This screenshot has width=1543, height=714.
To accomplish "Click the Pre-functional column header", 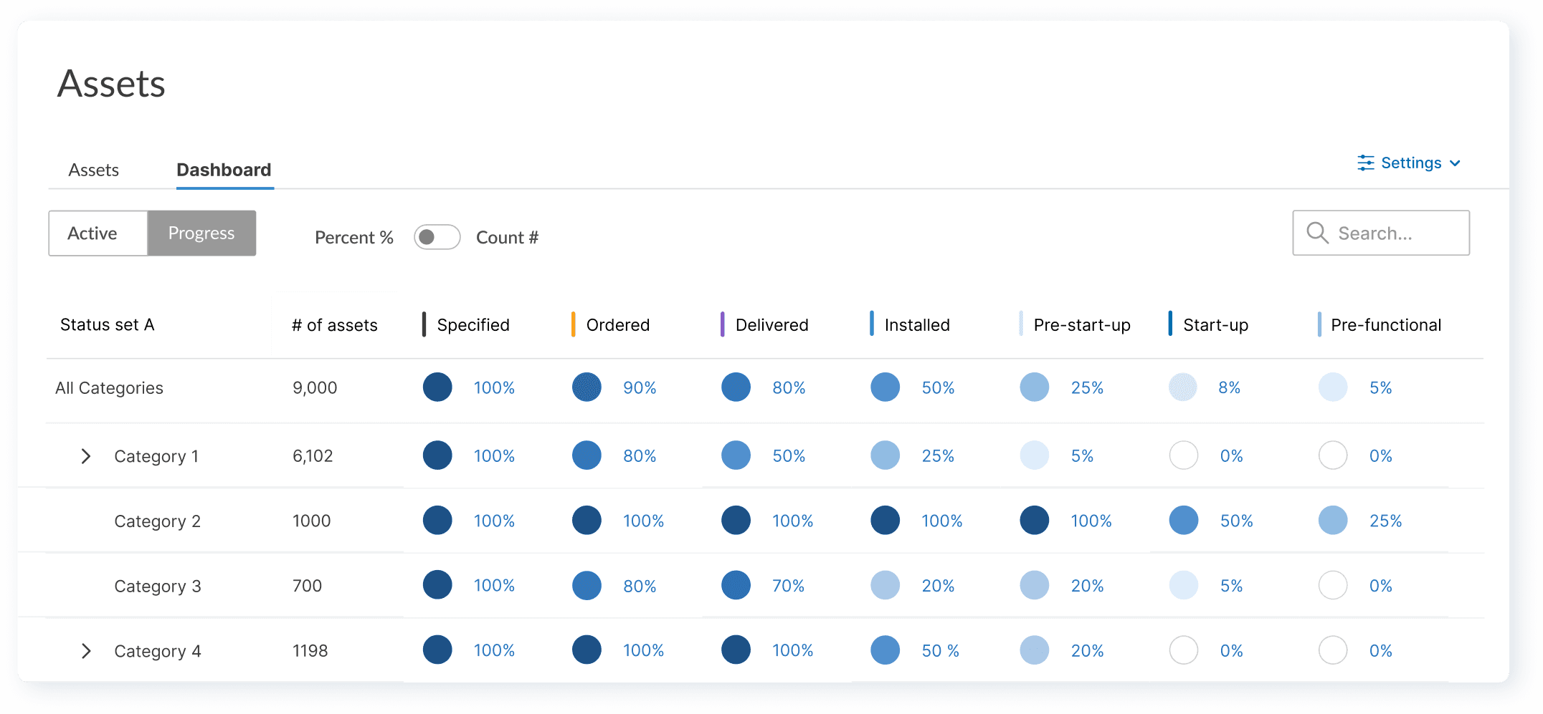I will 1386,325.
